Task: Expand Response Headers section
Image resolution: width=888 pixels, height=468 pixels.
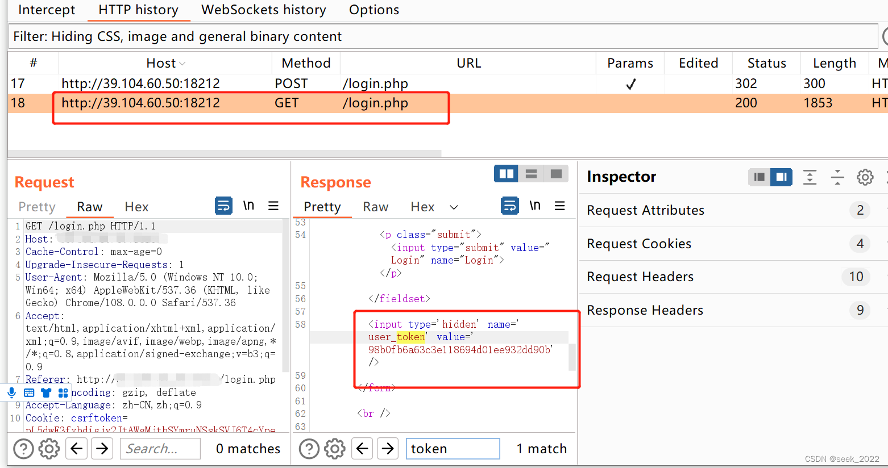Action: [733, 310]
